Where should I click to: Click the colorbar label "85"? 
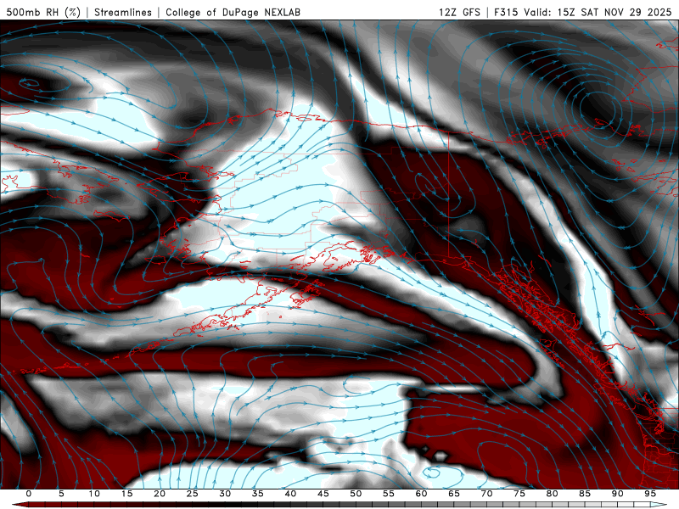tap(585, 494)
